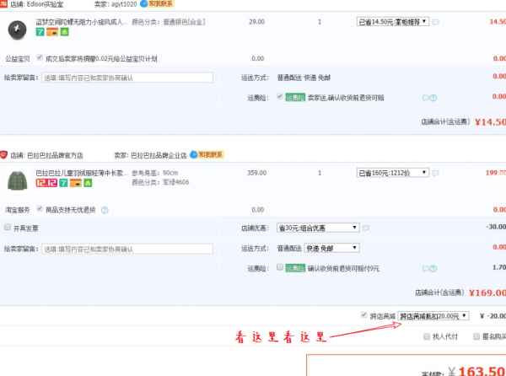Click the Tmall shield icon beside 巴拉巴拉品牌官方店

[x=3, y=155]
